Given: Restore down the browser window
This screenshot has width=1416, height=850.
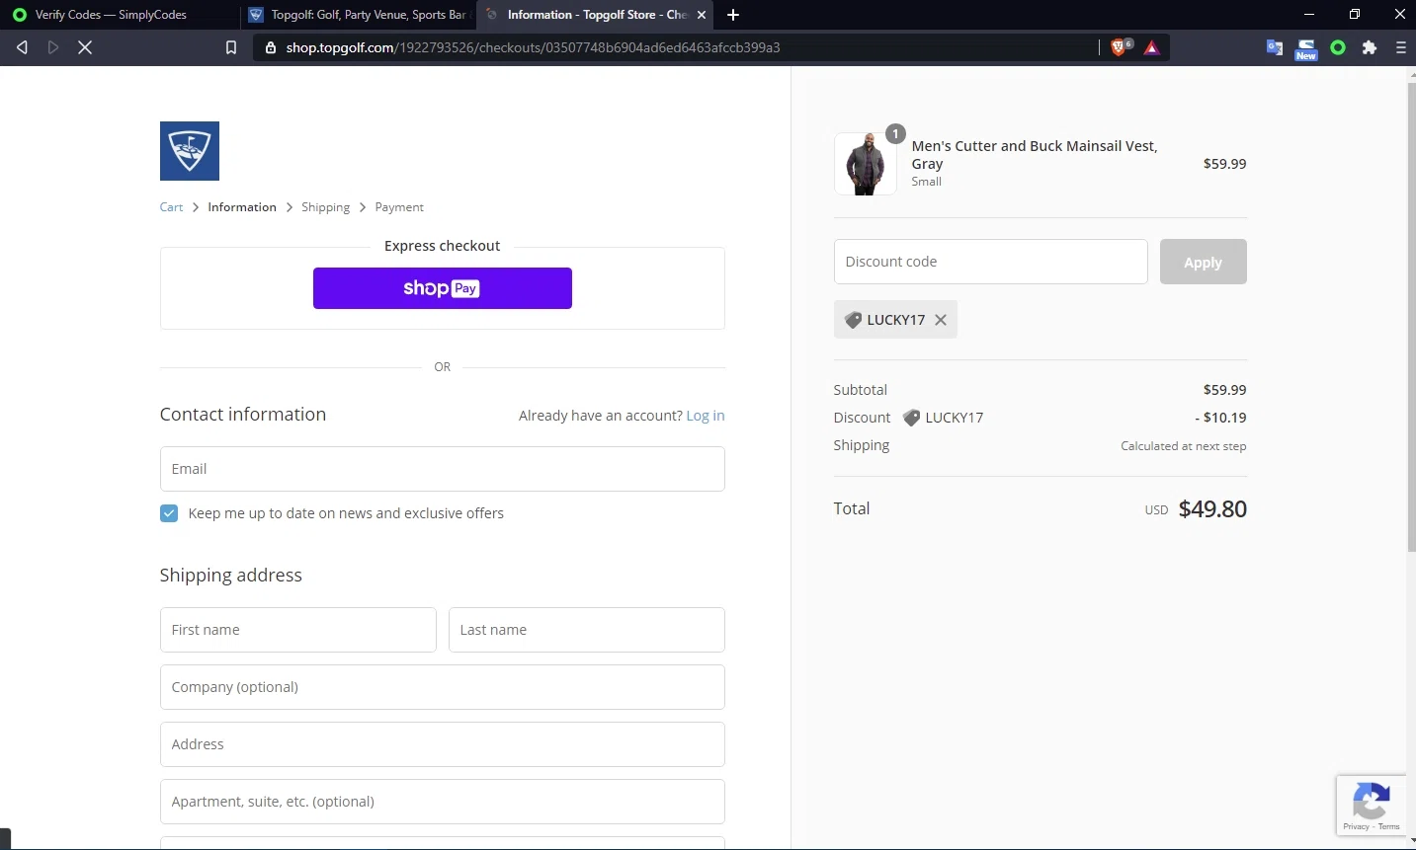Looking at the screenshot, I should [x=1355, y=15].
